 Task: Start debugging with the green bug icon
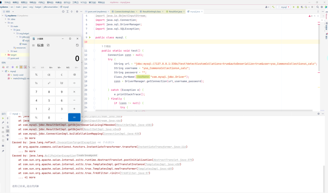(x=298, y=7)
